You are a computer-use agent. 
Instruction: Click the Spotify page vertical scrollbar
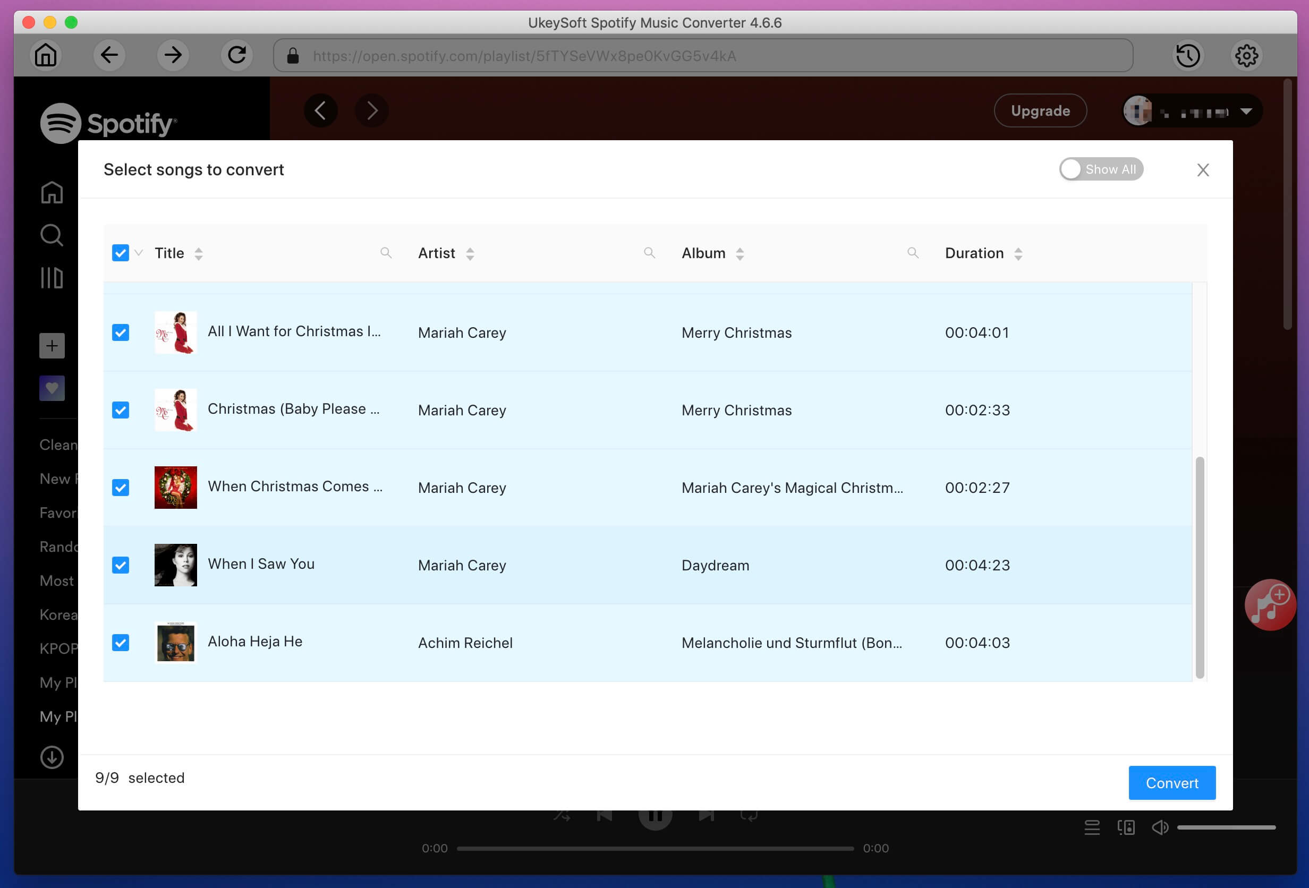tap(1287, 206)
